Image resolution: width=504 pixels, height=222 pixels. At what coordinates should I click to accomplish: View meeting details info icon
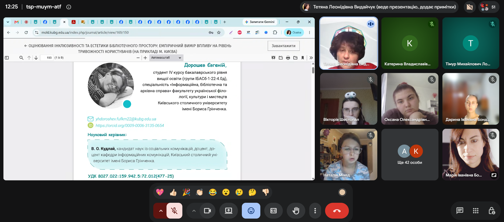coord(69,7)
